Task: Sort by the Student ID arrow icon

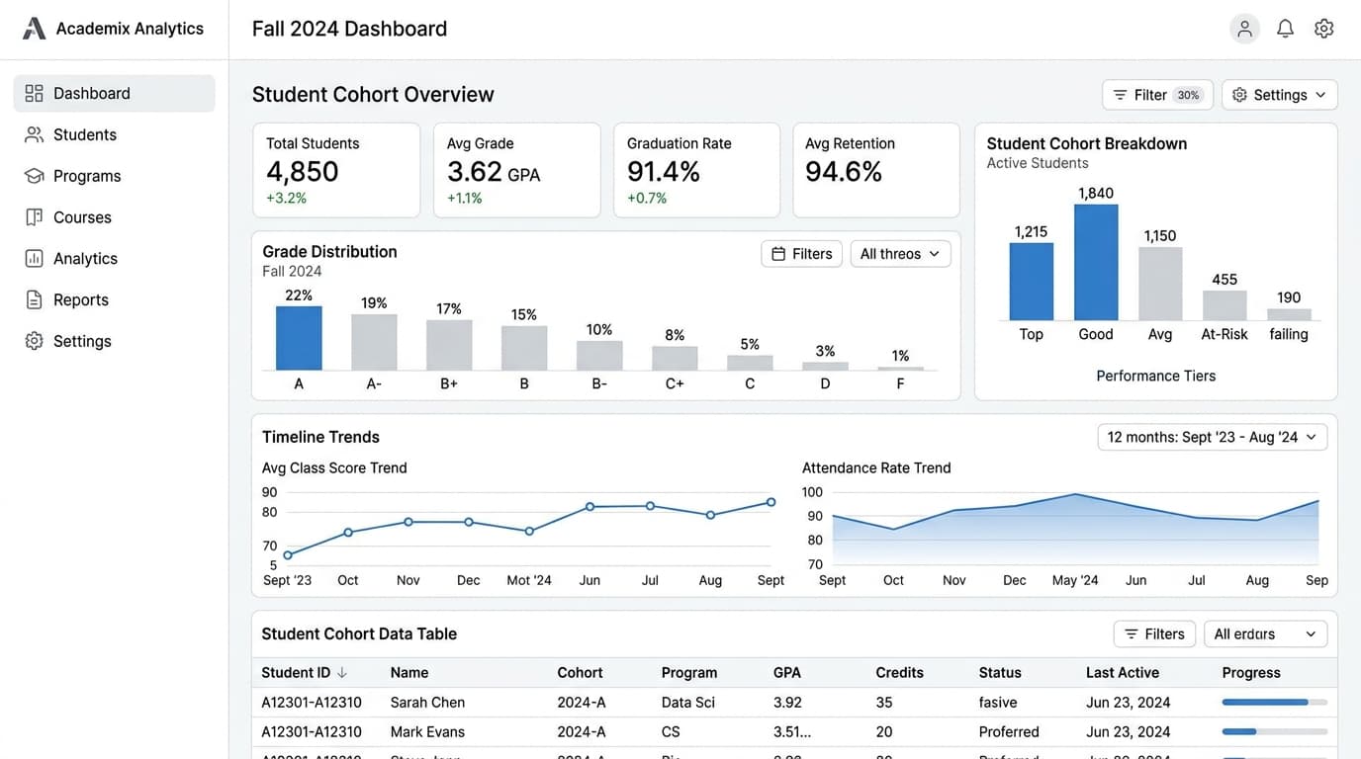Action: 342,673
